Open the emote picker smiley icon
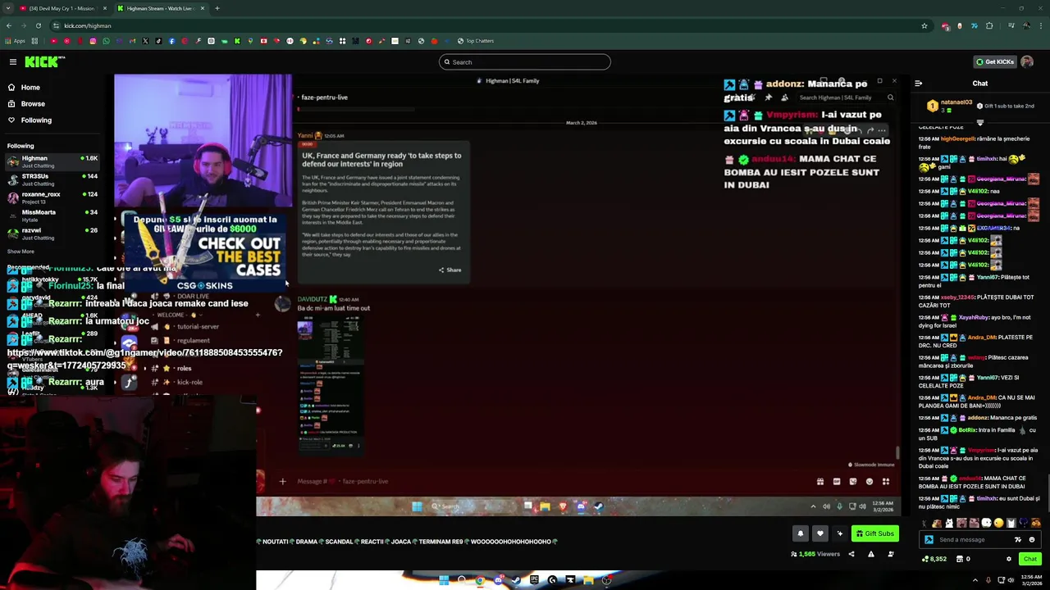This screenshot has width=1050, height=590. pyautogui.click(x=1032, y=539)
